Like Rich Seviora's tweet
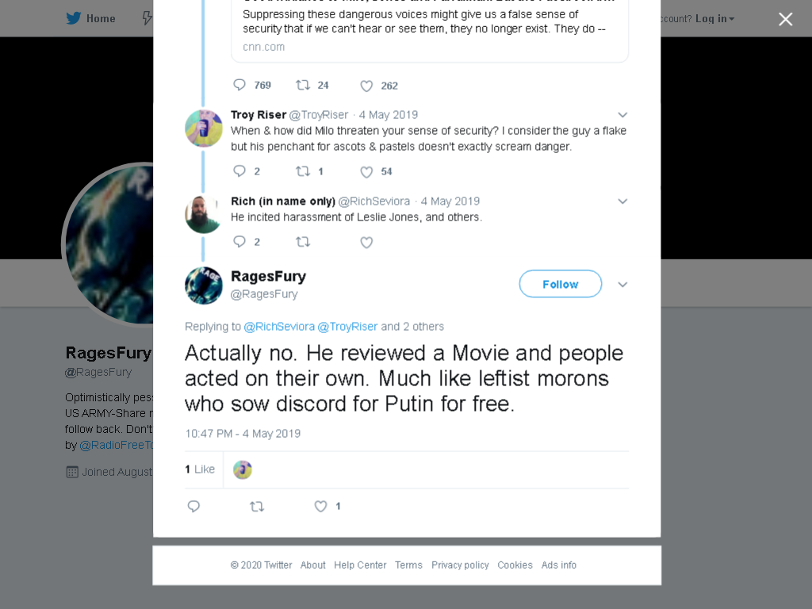Screen dimensions: 812x609 click(366, 243)
